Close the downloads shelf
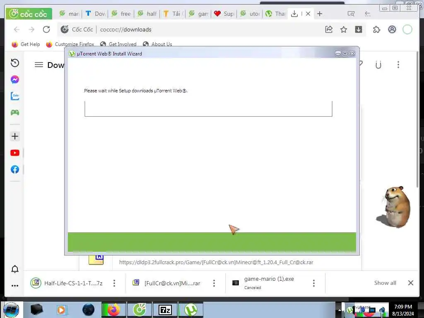Image resolution: width=424 pixels, height=318 pixels. [411, 283]
